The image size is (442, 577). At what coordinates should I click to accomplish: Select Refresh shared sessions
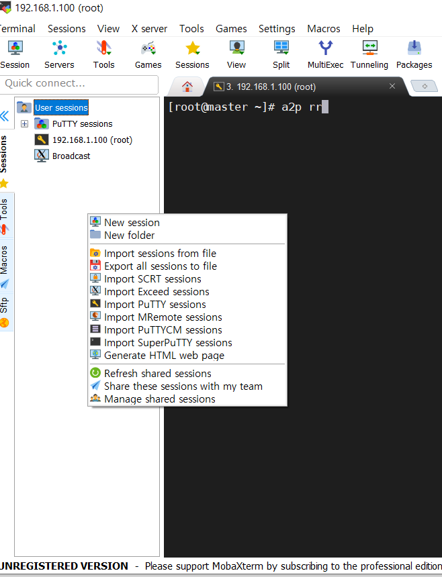click(x=187, y=374)
